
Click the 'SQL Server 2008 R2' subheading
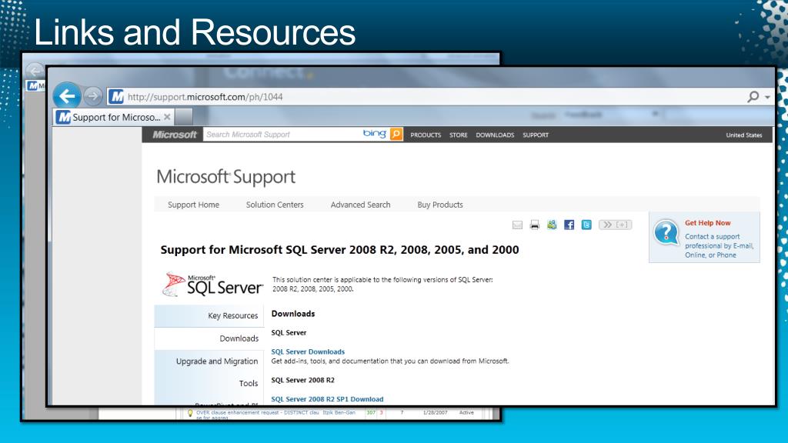click(303, 380)
